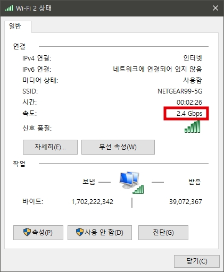Click the 2.4 Gbps speed value
Screen dimensions: 224x272
189,113
